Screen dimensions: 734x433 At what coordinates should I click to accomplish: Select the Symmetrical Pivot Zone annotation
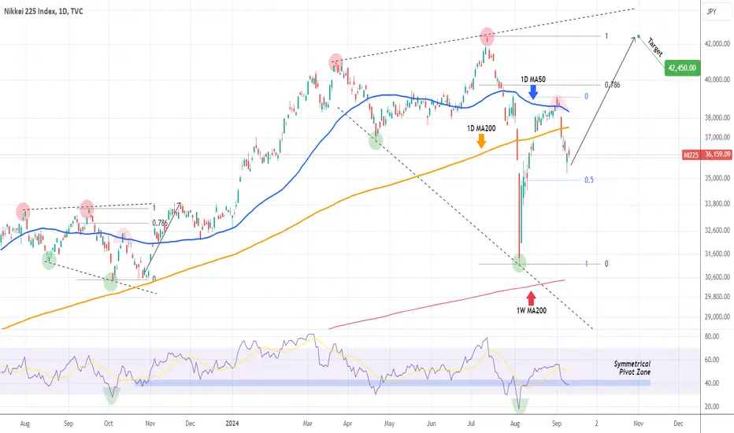[x=632, y=368]
